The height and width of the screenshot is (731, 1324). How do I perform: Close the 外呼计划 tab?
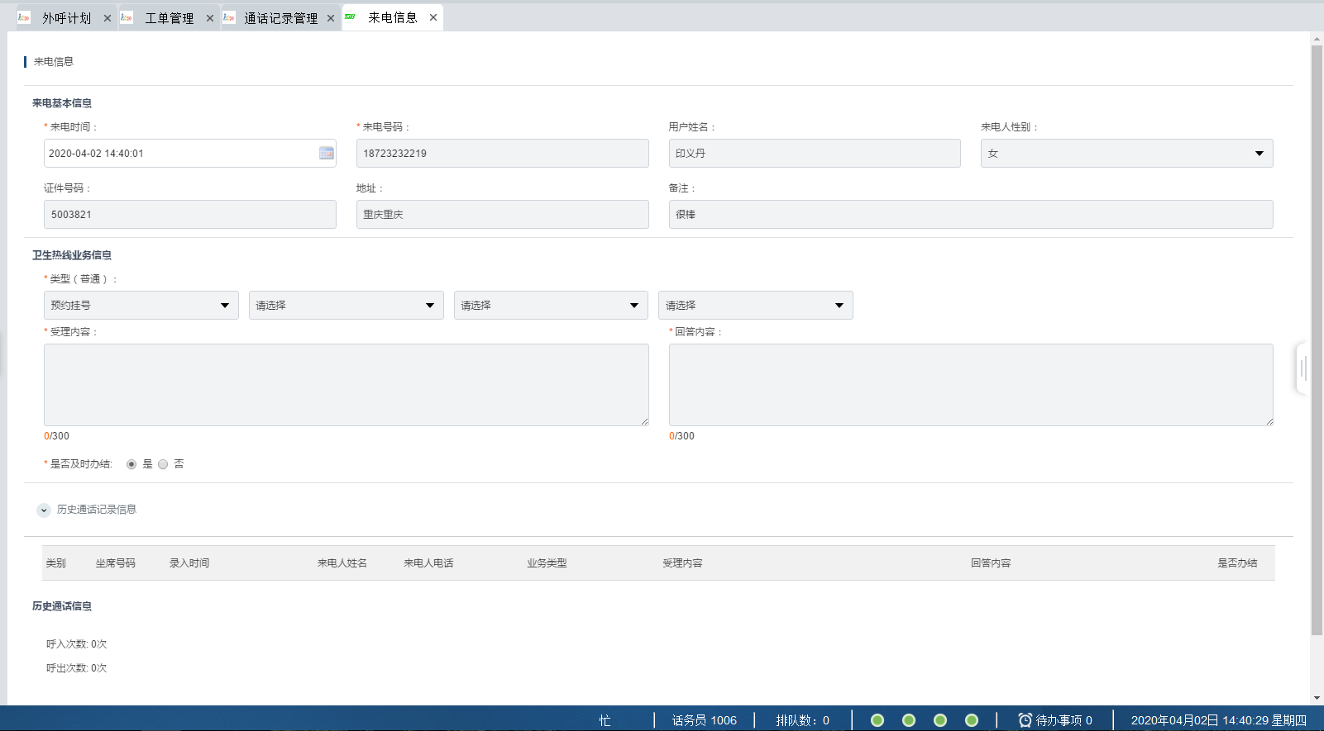click(108, 18)
